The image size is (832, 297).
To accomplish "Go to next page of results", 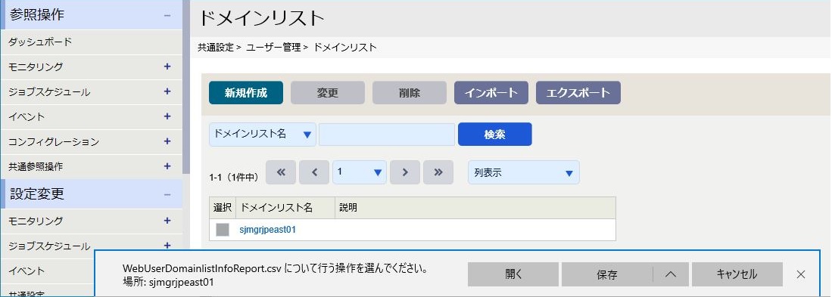I will point(405,172).
